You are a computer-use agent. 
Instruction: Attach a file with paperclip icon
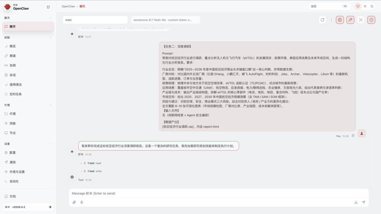(74, 202)
